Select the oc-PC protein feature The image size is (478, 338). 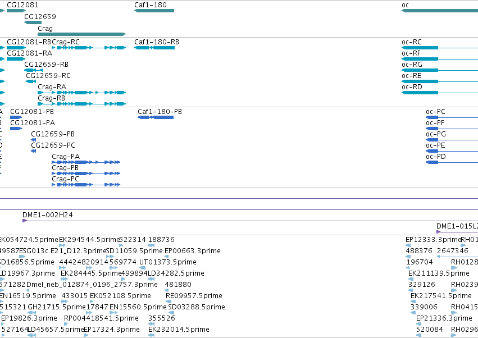click(452, 117)
